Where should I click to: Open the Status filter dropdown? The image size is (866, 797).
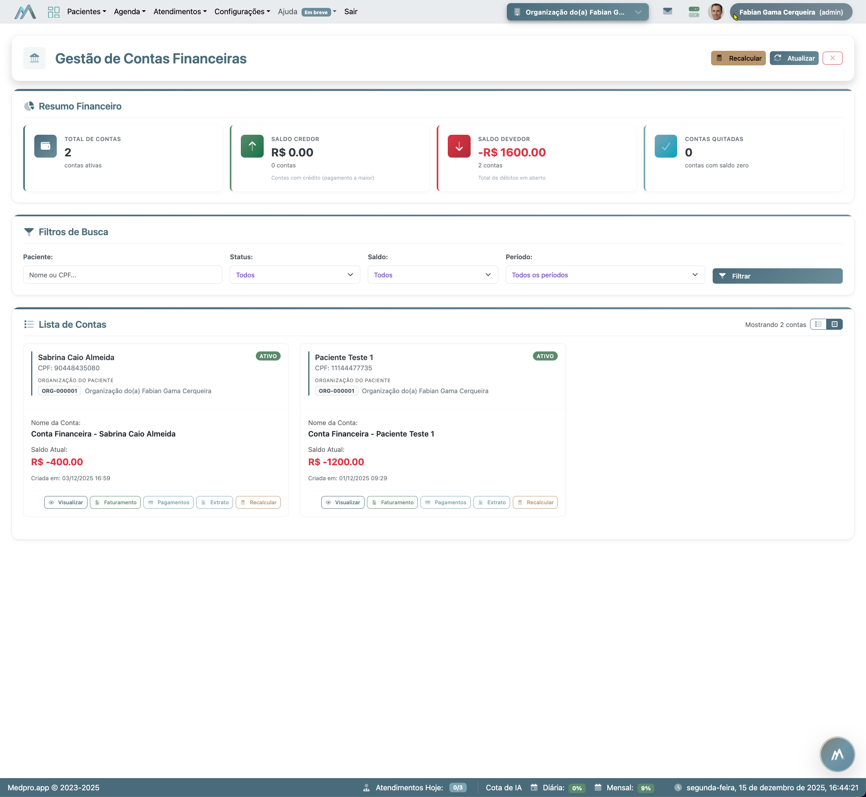pos(295,275)
